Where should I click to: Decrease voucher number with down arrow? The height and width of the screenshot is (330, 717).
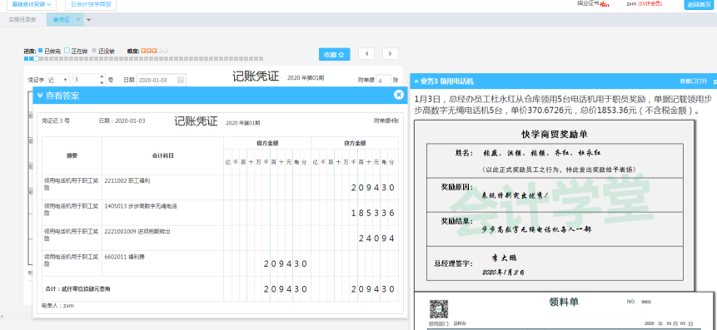click(102, 82)
